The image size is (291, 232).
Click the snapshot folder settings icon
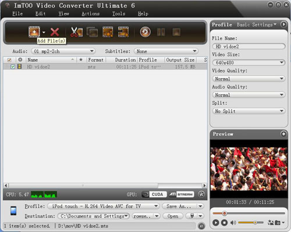(271, 223)
